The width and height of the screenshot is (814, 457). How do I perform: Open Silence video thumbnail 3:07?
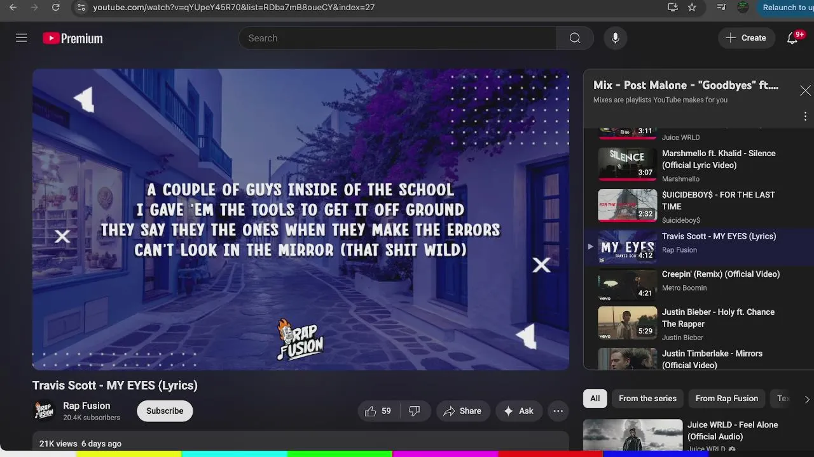point(628,164)
